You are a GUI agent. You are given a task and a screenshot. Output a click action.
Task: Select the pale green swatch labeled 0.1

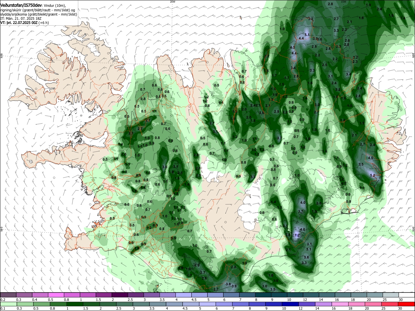click(8, 304)
